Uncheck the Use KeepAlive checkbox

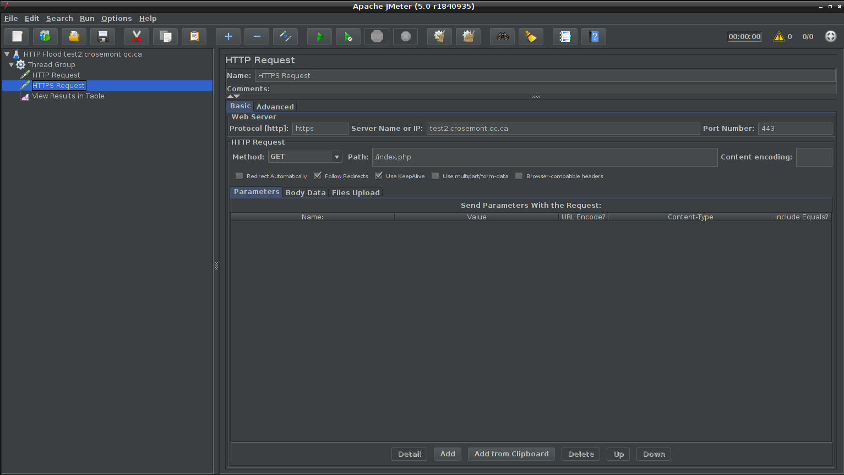point(379,176)
